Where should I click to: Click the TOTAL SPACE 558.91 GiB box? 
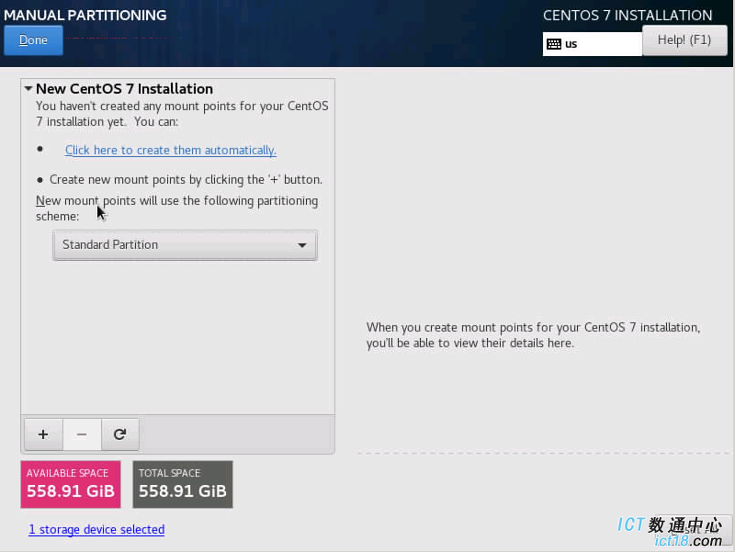(183, 484)
